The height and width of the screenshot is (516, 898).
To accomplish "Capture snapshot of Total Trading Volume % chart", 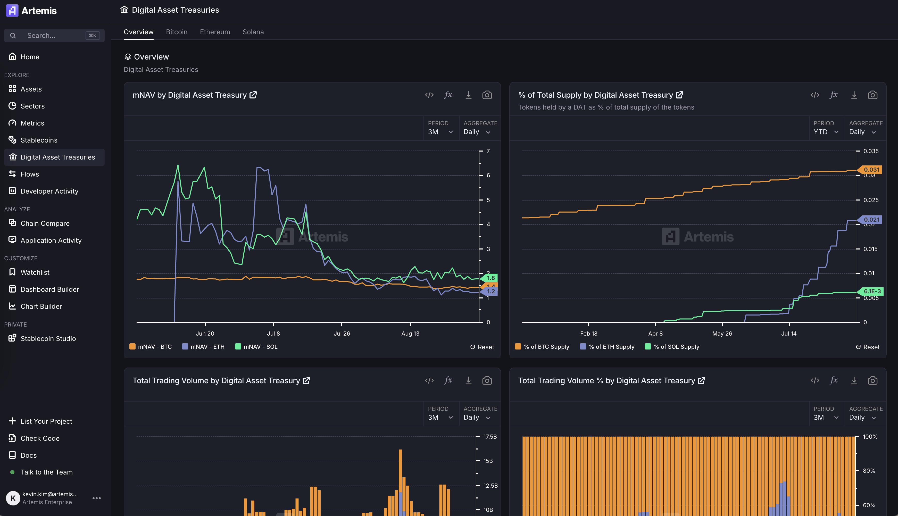I will click(872, 381).
